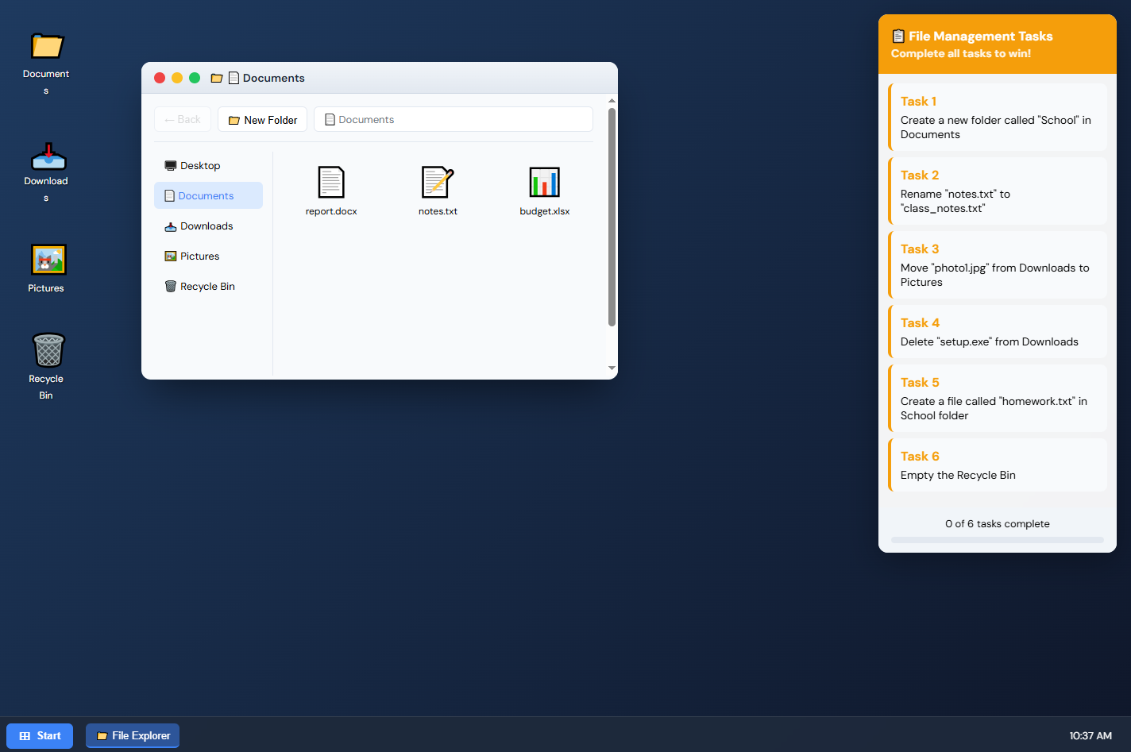Click the Documents path address field
1131x752 pixels.
[x=453, y=120]
